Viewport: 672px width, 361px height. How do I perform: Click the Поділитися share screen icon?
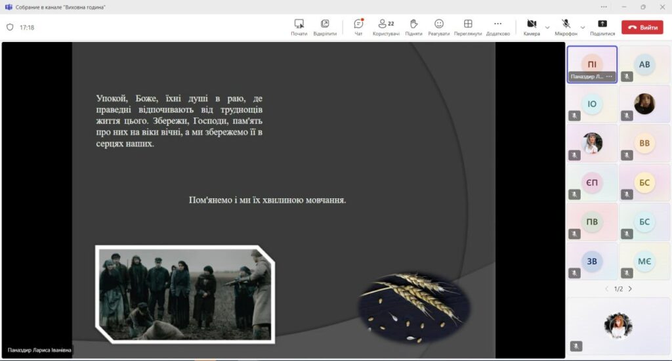[602, 24]
